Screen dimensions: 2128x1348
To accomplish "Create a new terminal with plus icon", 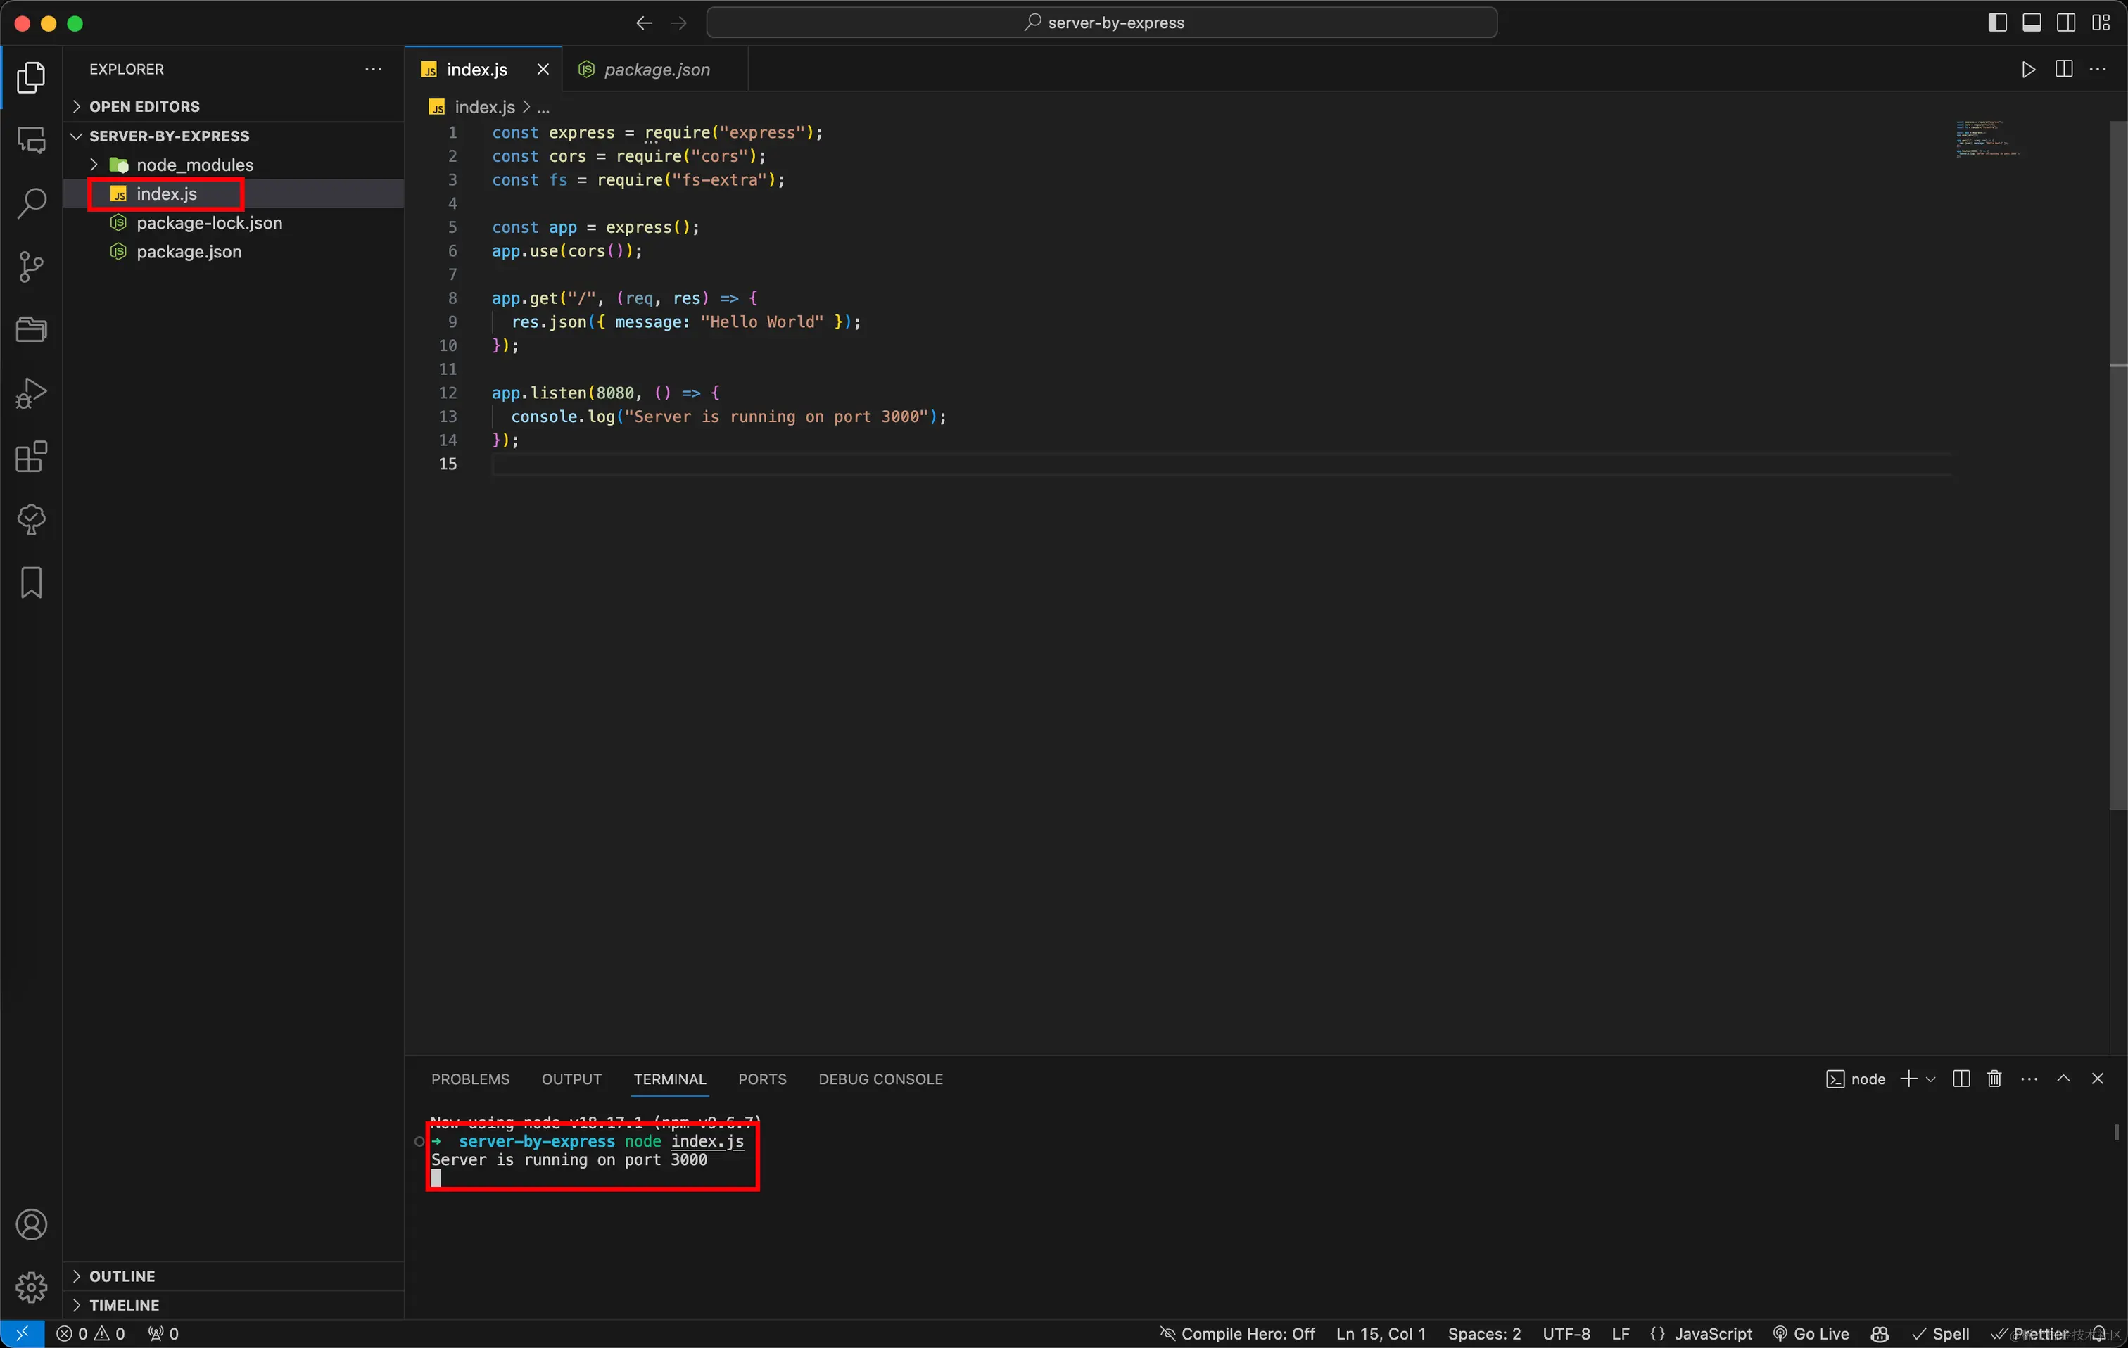I will point(1908,1079).
